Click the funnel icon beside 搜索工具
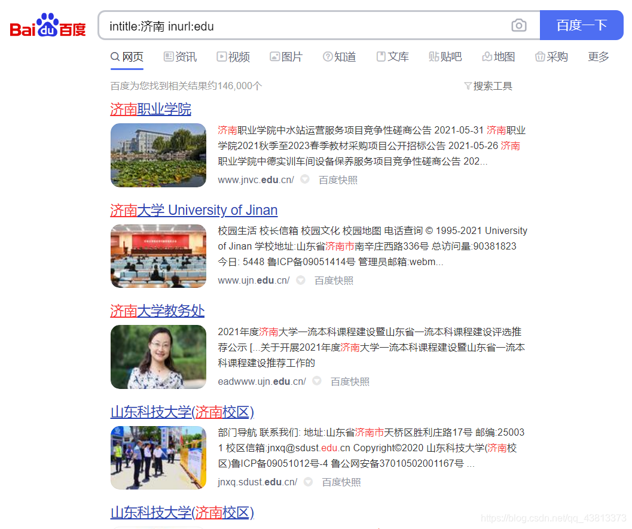Screen dimensions: 632x529 pos(468,86)
